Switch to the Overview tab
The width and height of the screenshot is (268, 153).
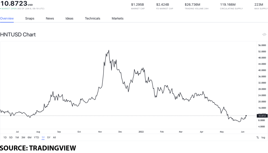click(x=7, y=18)
